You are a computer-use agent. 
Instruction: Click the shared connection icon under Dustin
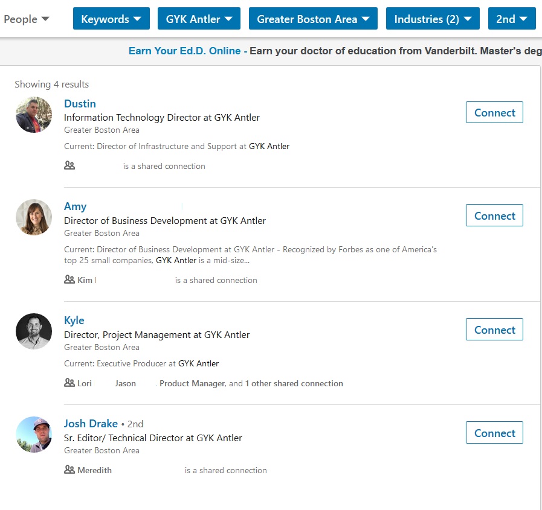click(69, 165)
